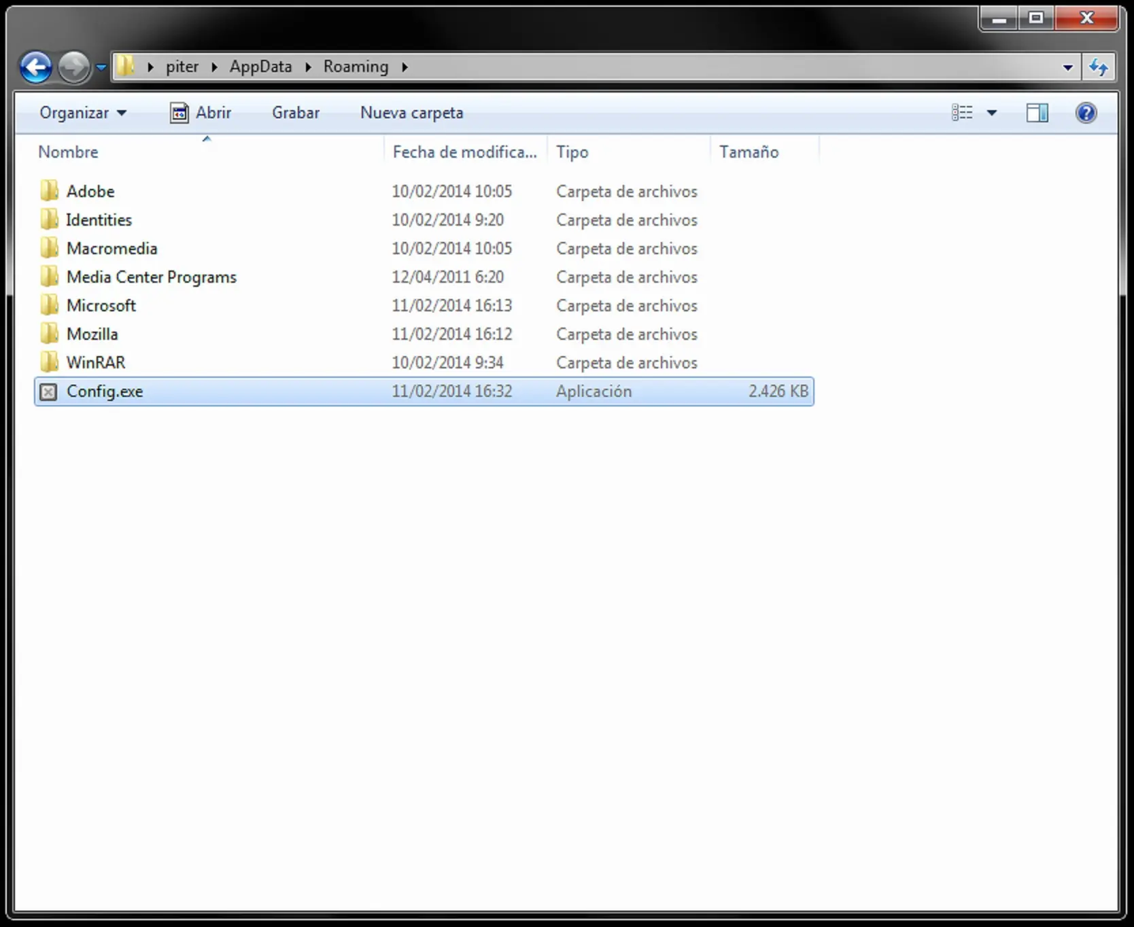Screen dimensions: 1134x927
Task: Click the Config.exe application icon
Action: (48, 391)
